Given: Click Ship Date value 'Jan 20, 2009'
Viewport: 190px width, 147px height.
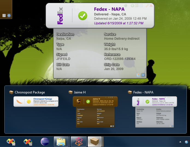Looking at the screenshot, I should (114, 69).
